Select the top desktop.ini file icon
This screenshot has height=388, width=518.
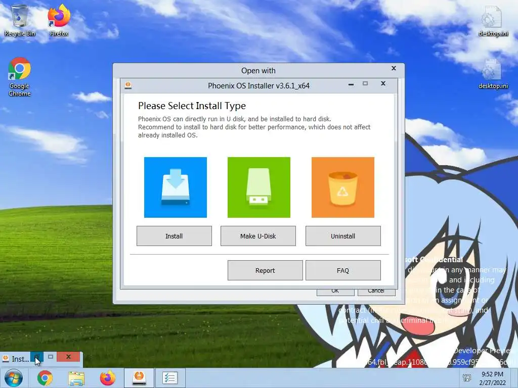click(493, 20)
